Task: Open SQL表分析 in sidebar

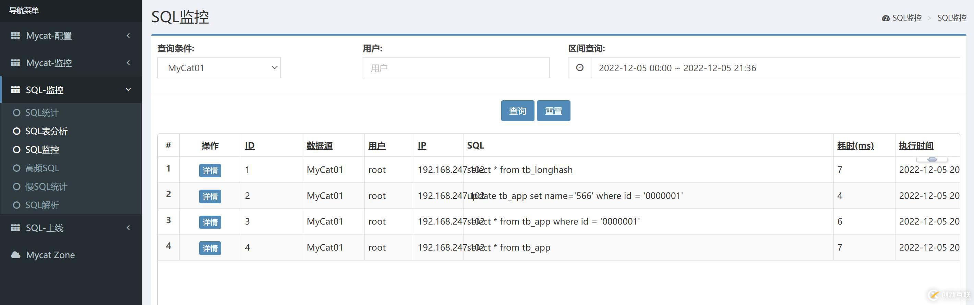Action: pos(46,131)
